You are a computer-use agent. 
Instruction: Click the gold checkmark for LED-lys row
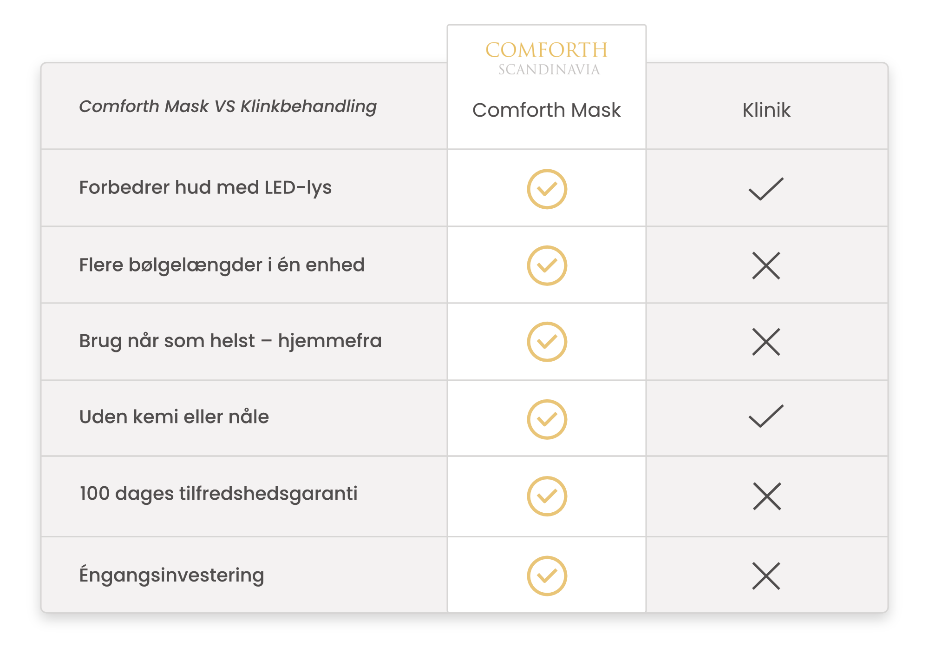547,189
